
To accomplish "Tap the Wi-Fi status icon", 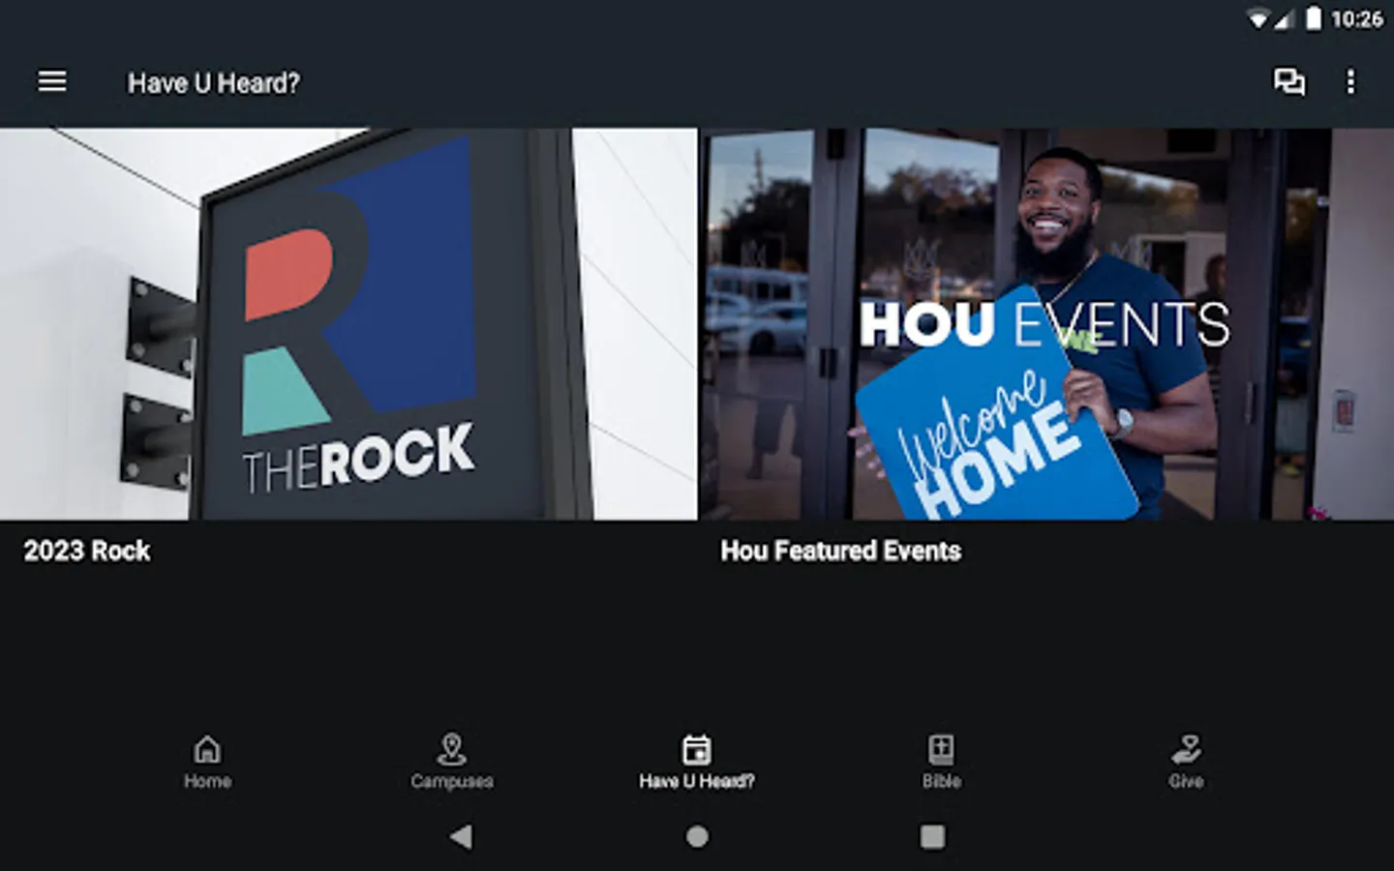I will pyautogui.click(x=1258, y=19).
